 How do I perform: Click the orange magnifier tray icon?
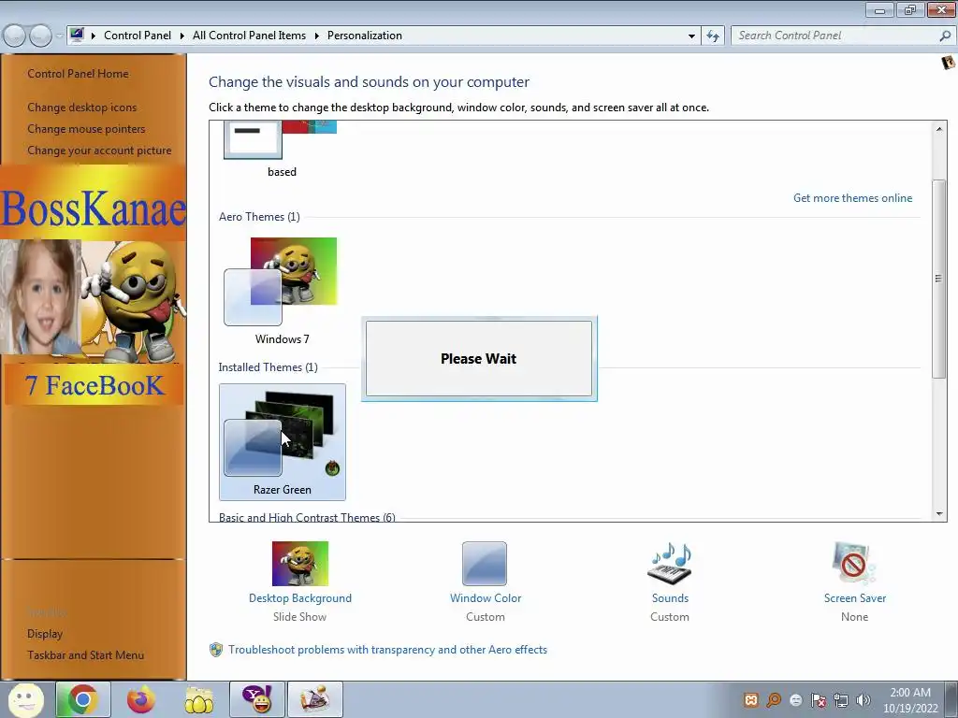(x=774, y=700)
